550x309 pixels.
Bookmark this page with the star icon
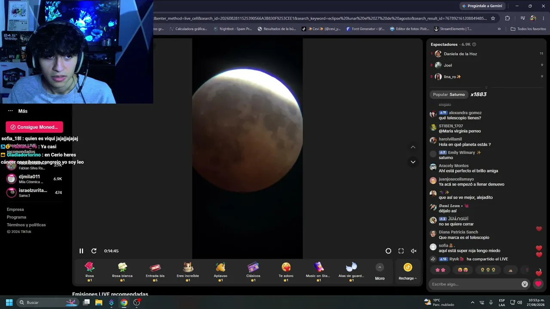click(x=493, y=18)
